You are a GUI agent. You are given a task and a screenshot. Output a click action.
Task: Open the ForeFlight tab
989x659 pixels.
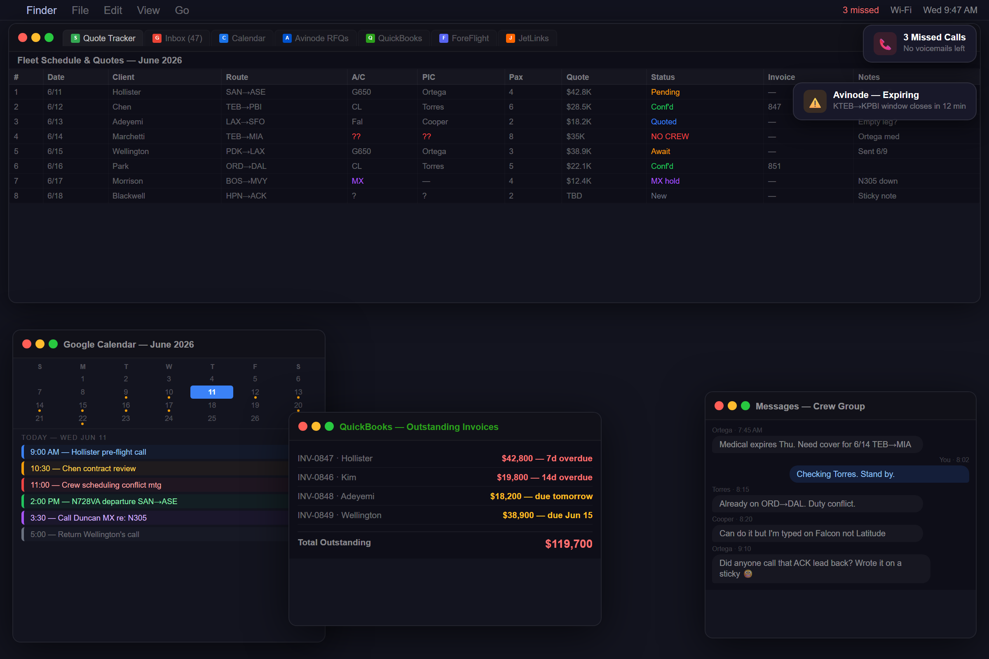point(464,38)
